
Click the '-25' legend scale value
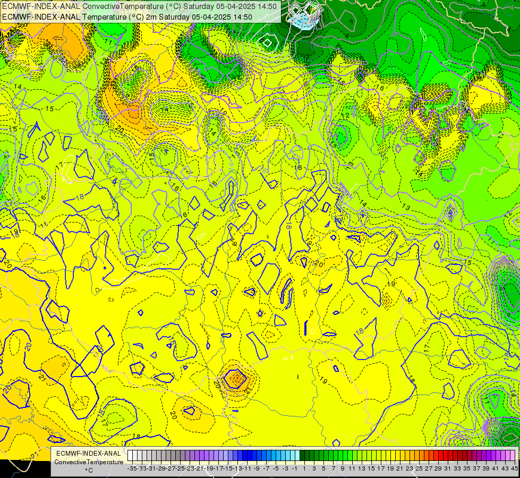pyautogui.click(x=181, y=468)
